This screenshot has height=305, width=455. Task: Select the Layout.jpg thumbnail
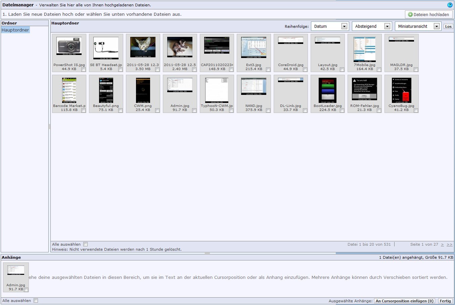[328, 41]
